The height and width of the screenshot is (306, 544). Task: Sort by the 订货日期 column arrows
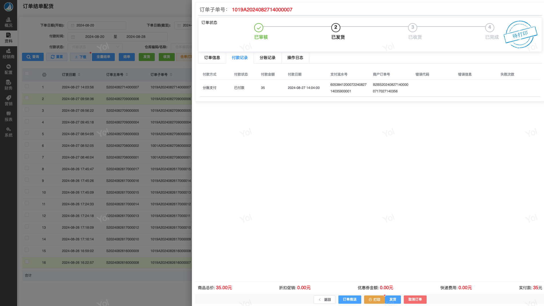[79, 75]
